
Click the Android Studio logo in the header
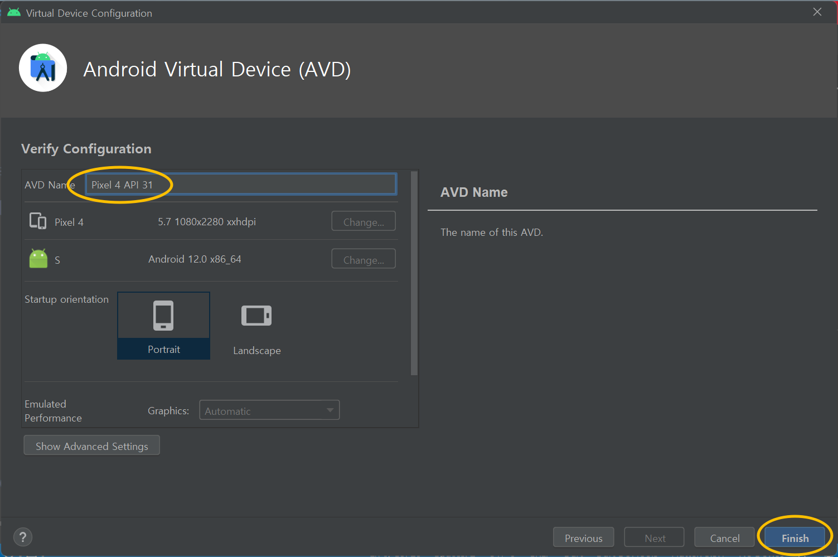(43, 68)
